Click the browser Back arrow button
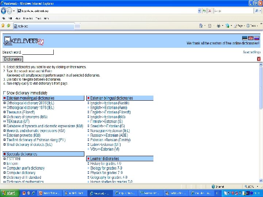263x197 pixels. (x=4, y=11)
